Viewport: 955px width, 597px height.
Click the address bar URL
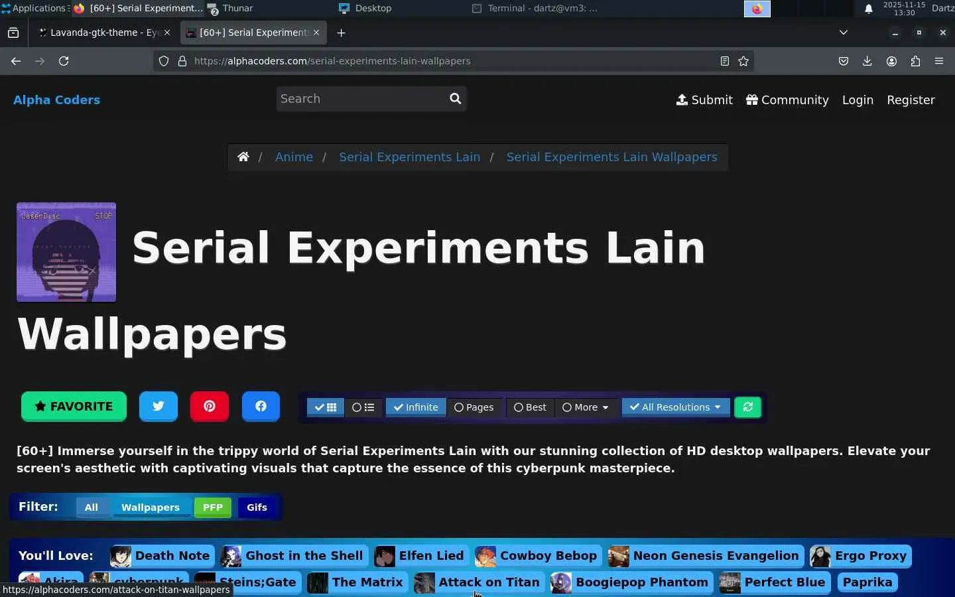453,61
